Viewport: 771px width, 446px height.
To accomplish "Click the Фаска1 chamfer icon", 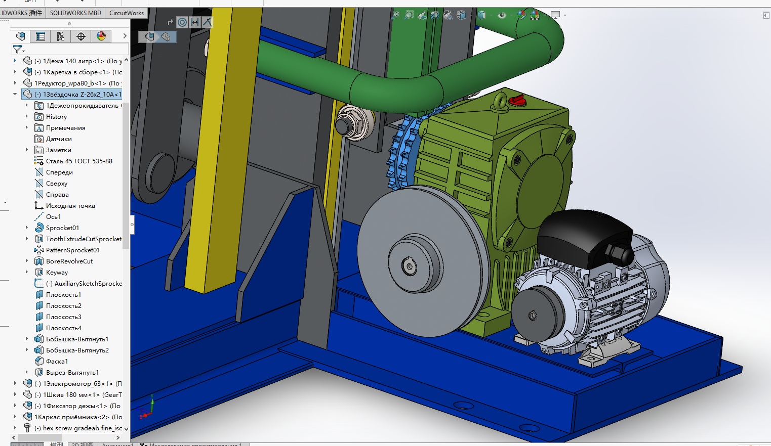I will (39, 361).
